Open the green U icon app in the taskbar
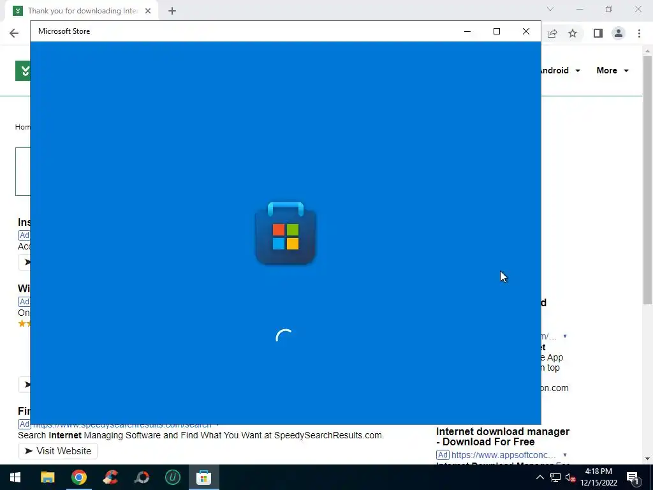Screen dimensions: 653x490 point(173,477)
